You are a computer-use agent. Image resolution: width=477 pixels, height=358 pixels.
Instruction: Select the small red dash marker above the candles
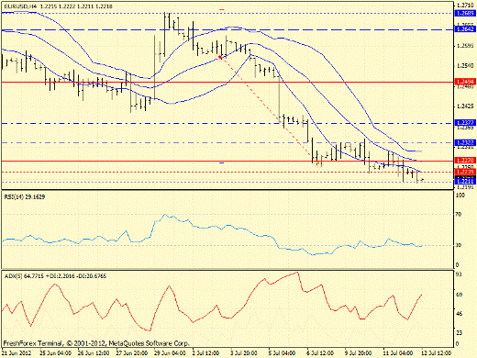[x=222, y=10]
